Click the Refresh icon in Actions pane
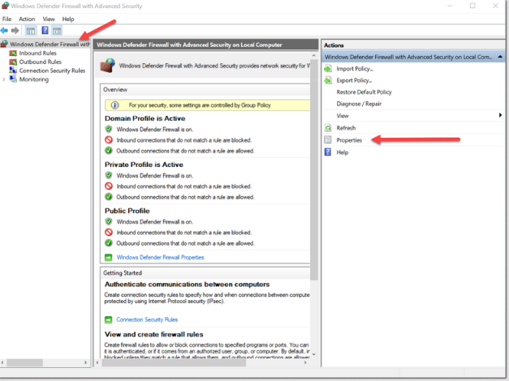This screenshot has height=381, width=509. point(328,128)
